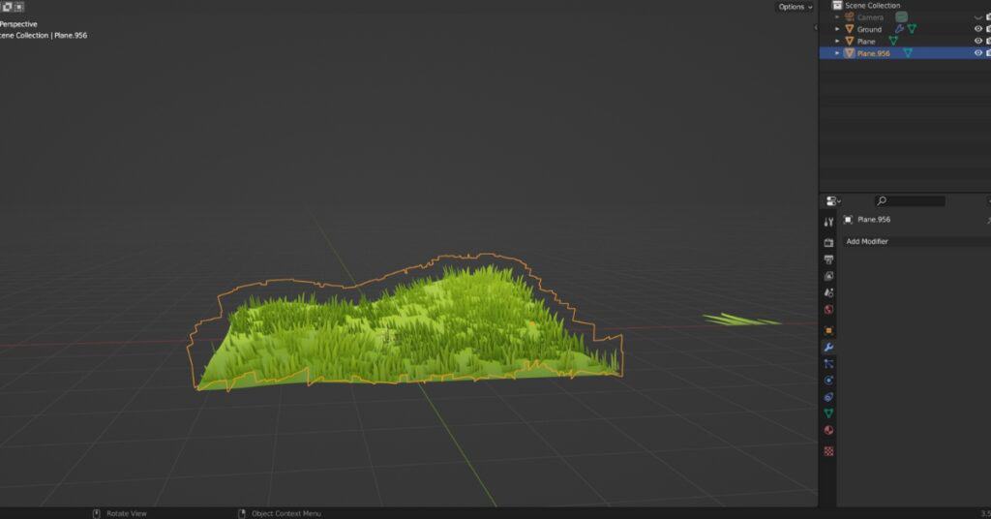Click the Object Context Menu status hint

(286, 513)
